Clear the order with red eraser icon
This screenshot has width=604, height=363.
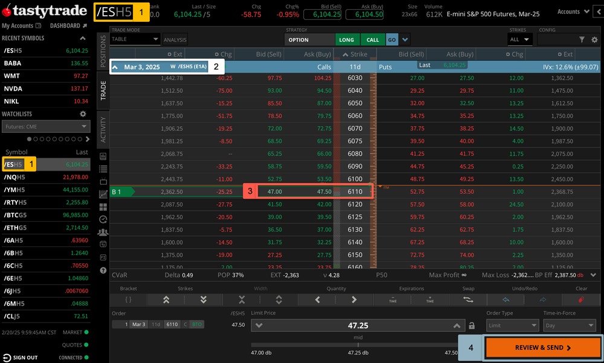[x=581, y=300]
